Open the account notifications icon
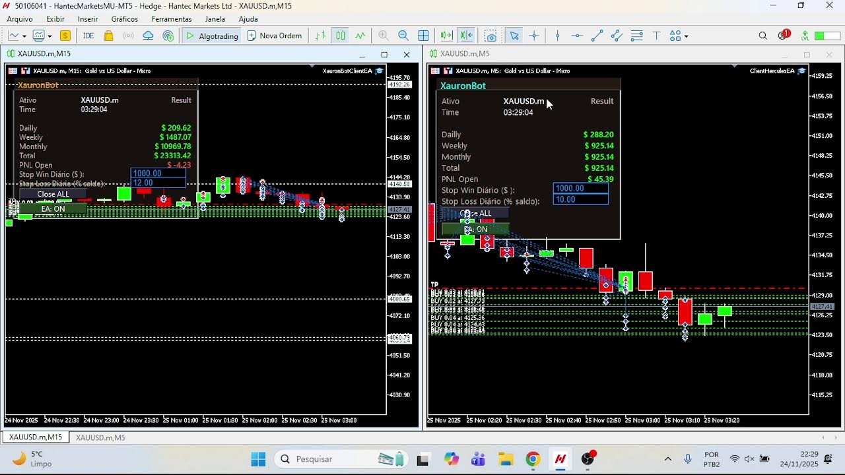The width and height of the screenshot is (845, 475). (x=784, y=35)
